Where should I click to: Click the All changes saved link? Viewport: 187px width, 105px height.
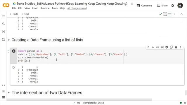click(77, 8)
